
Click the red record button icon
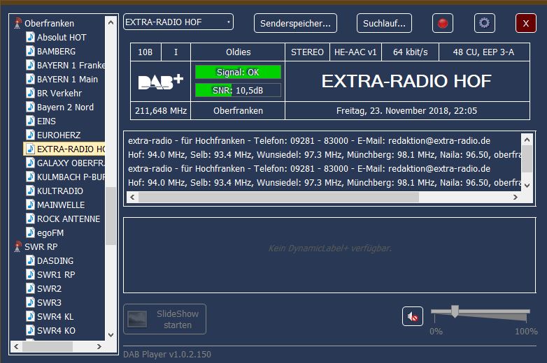[442, 23]
